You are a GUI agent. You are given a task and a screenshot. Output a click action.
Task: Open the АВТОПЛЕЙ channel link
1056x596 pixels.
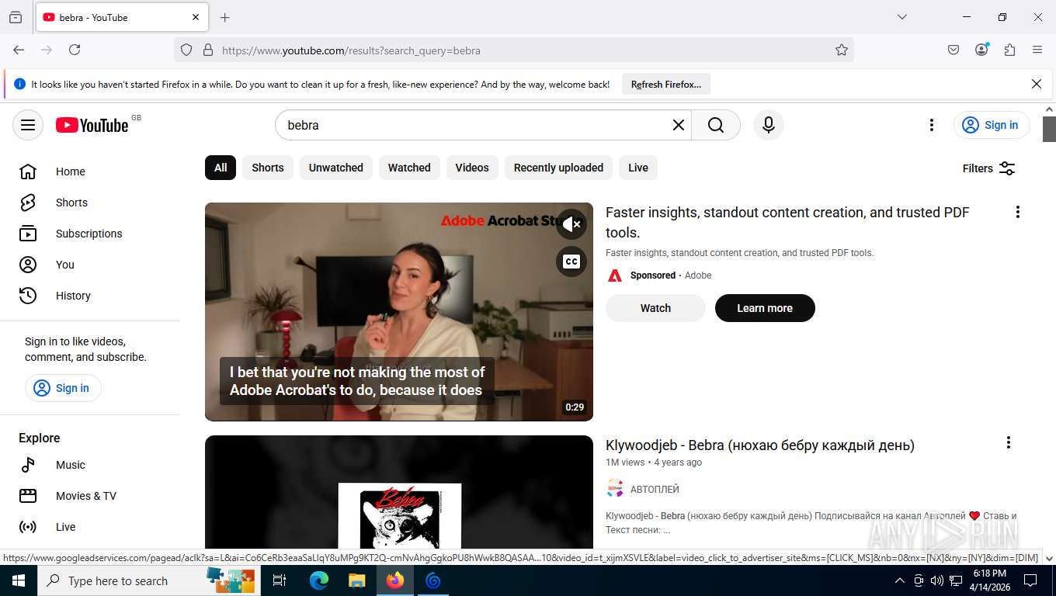point(655,489)
